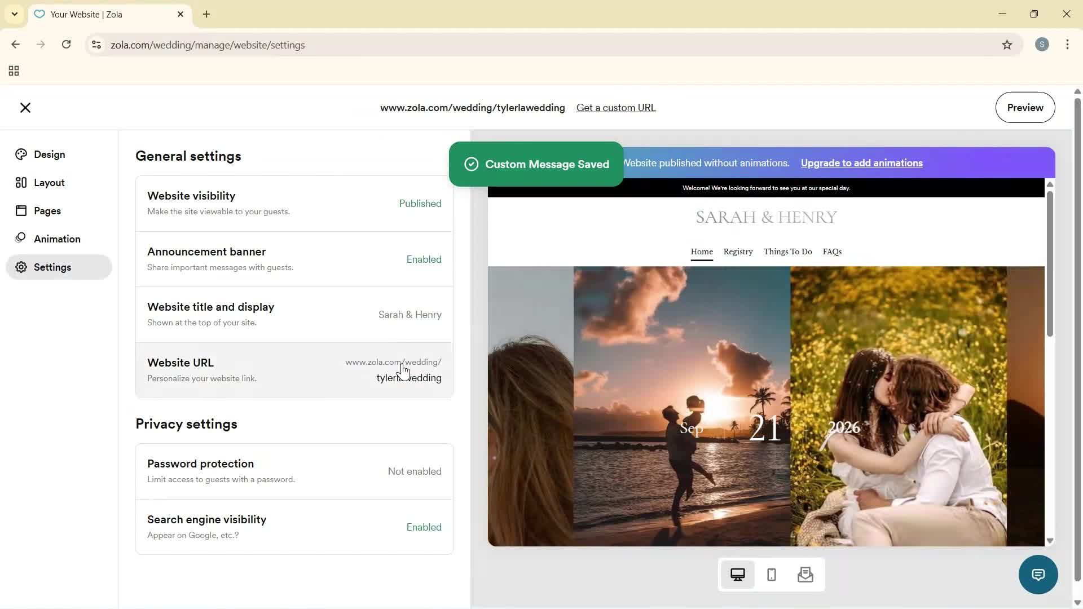This screenshot has height=609, width=1083.
Task: Disable Search engine visibility setting
Action: [x=424, y=527]
